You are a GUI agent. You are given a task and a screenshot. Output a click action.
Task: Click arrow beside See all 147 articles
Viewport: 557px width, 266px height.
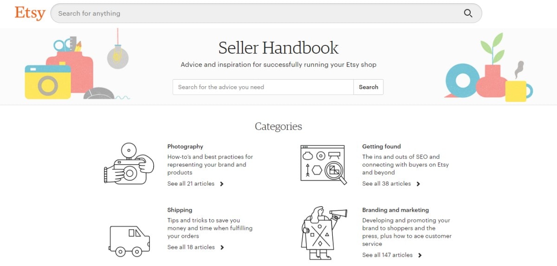click(420, 255)
